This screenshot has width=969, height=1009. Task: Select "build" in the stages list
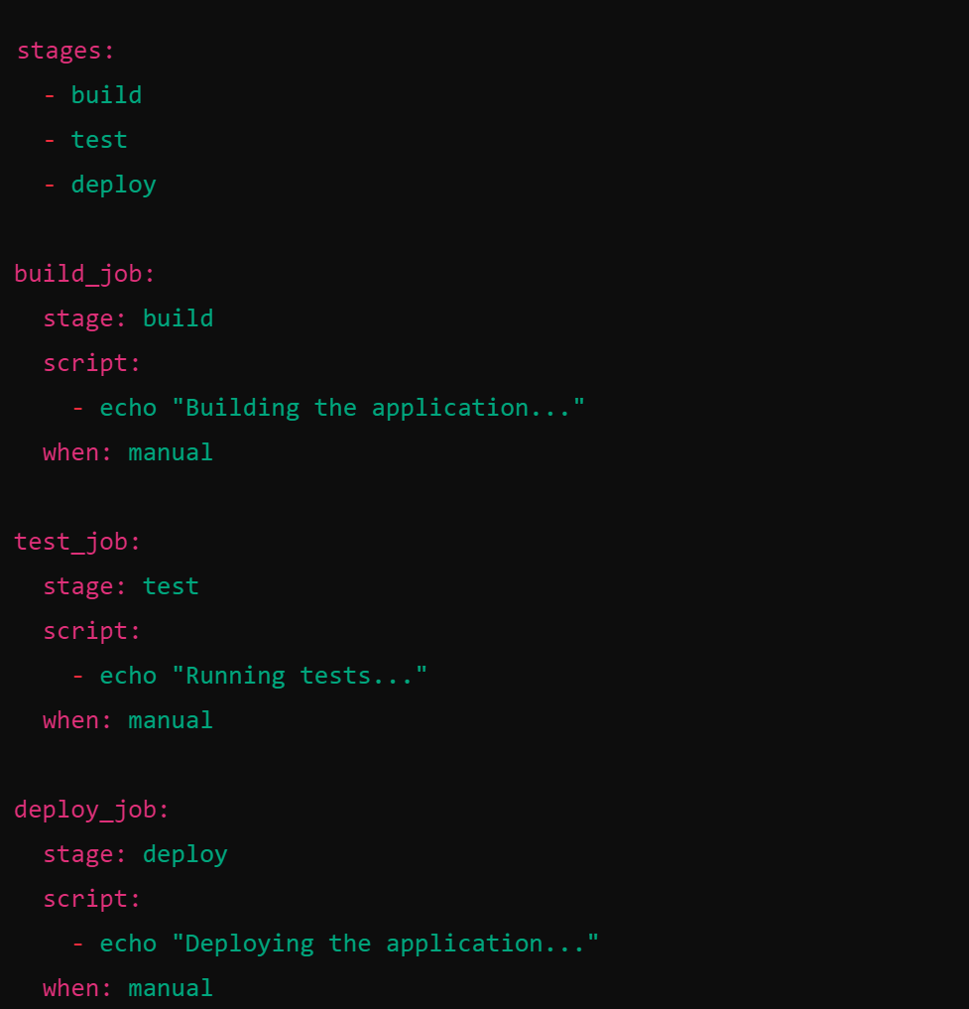pyautogui.click(x=106, y=95)
